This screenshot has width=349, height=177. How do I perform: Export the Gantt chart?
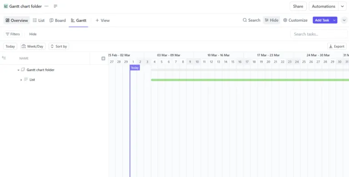(337, 46)
